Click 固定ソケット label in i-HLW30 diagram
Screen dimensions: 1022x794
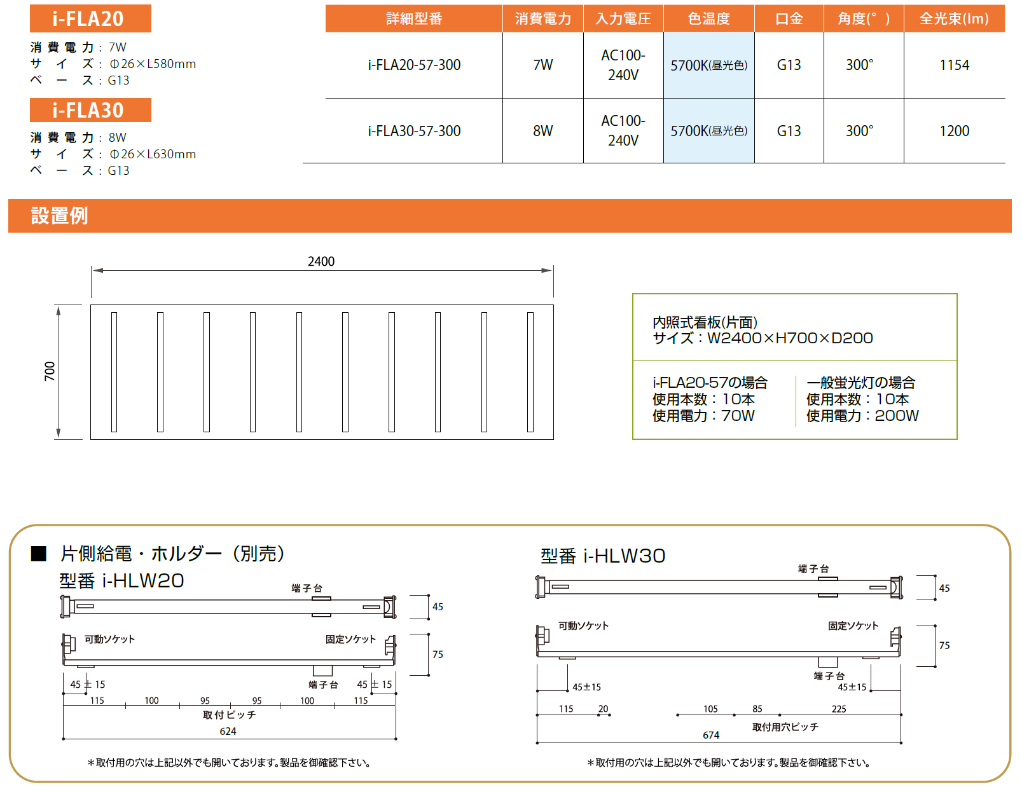[853, 626]
